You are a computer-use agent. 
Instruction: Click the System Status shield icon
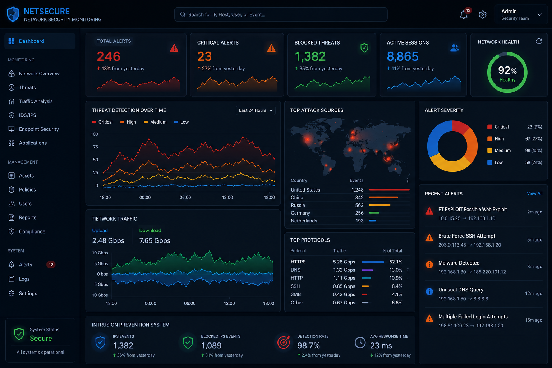point(19,334)
